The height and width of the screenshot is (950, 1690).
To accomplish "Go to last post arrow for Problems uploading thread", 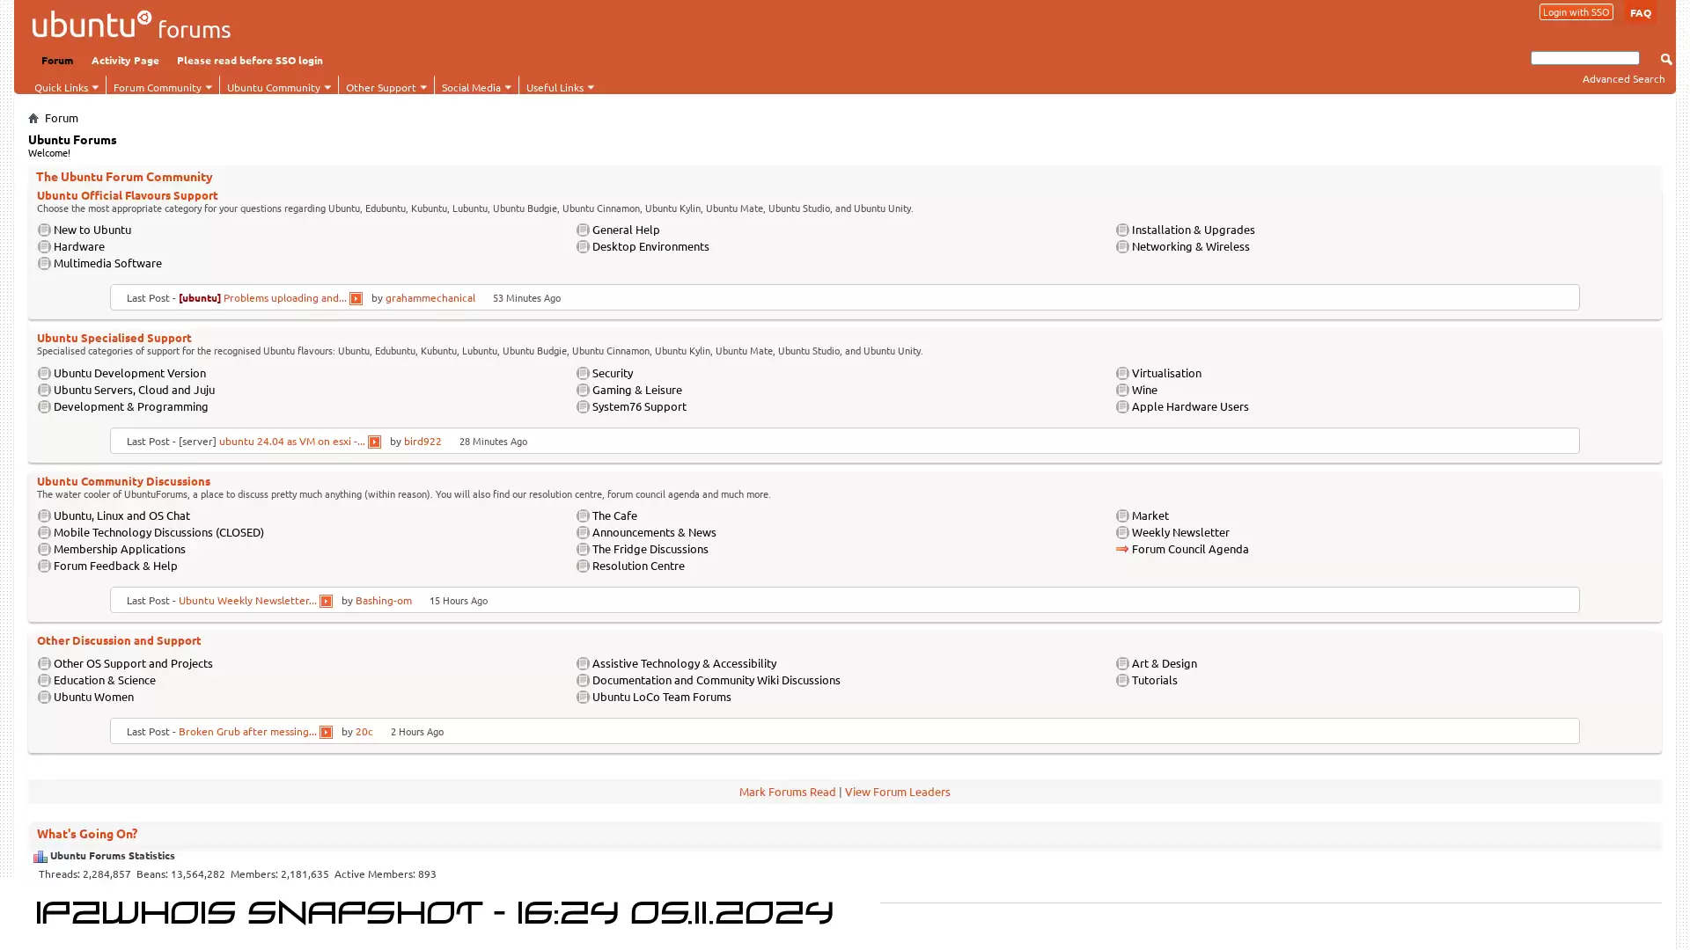I will pyautogui.click(x=356, y=299).
